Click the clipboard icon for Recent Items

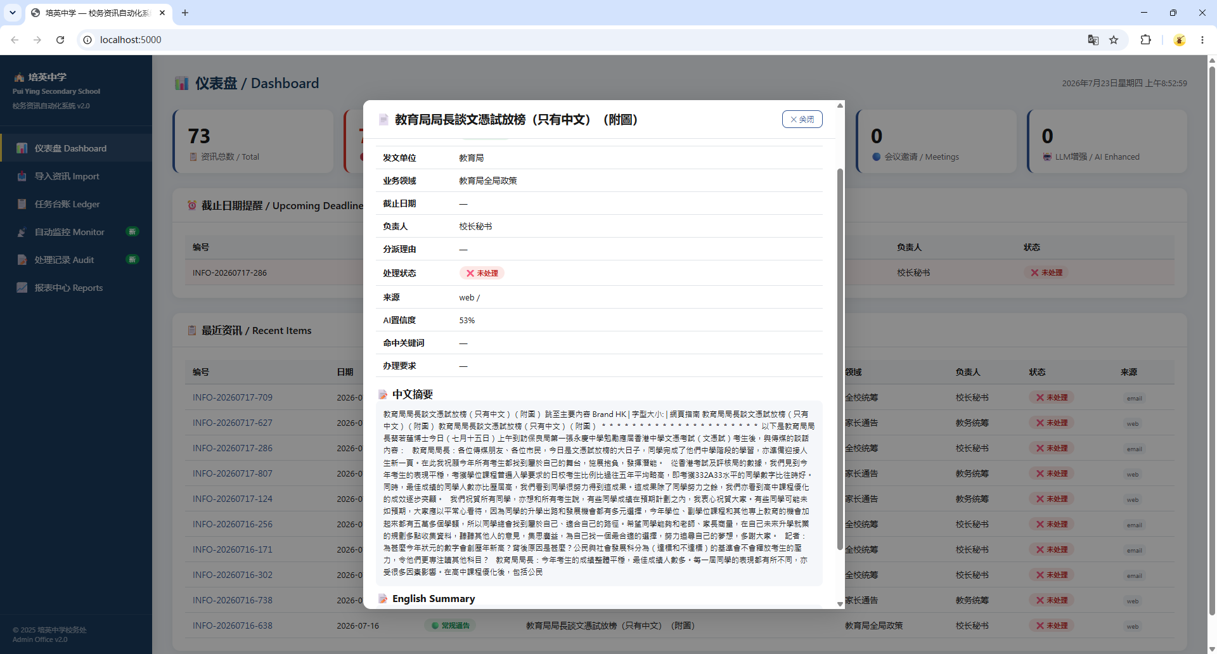coord(192,330)
